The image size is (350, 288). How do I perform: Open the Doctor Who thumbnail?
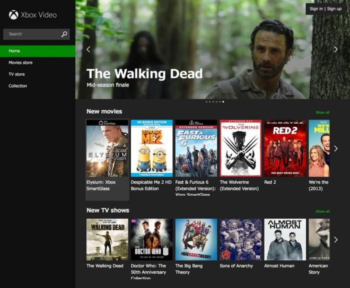pos(152,240)
